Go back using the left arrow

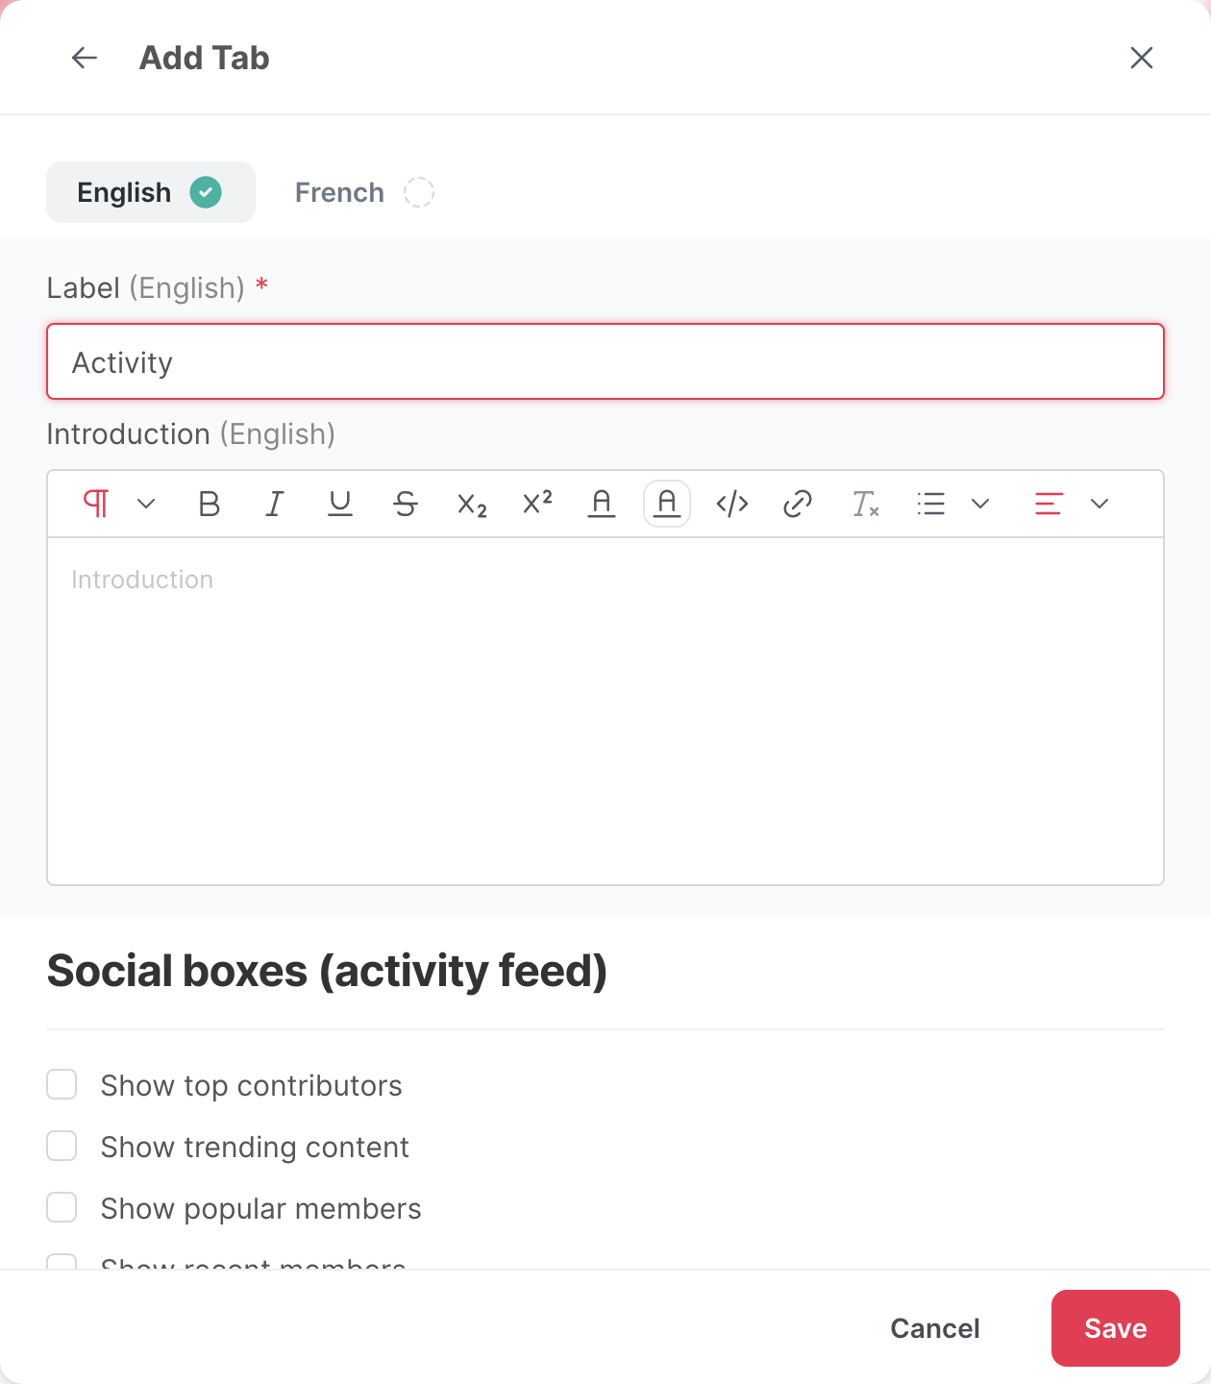(85, 58)
